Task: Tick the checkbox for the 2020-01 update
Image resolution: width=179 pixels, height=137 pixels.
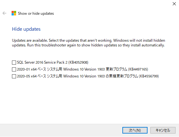Action: point(14,69)
